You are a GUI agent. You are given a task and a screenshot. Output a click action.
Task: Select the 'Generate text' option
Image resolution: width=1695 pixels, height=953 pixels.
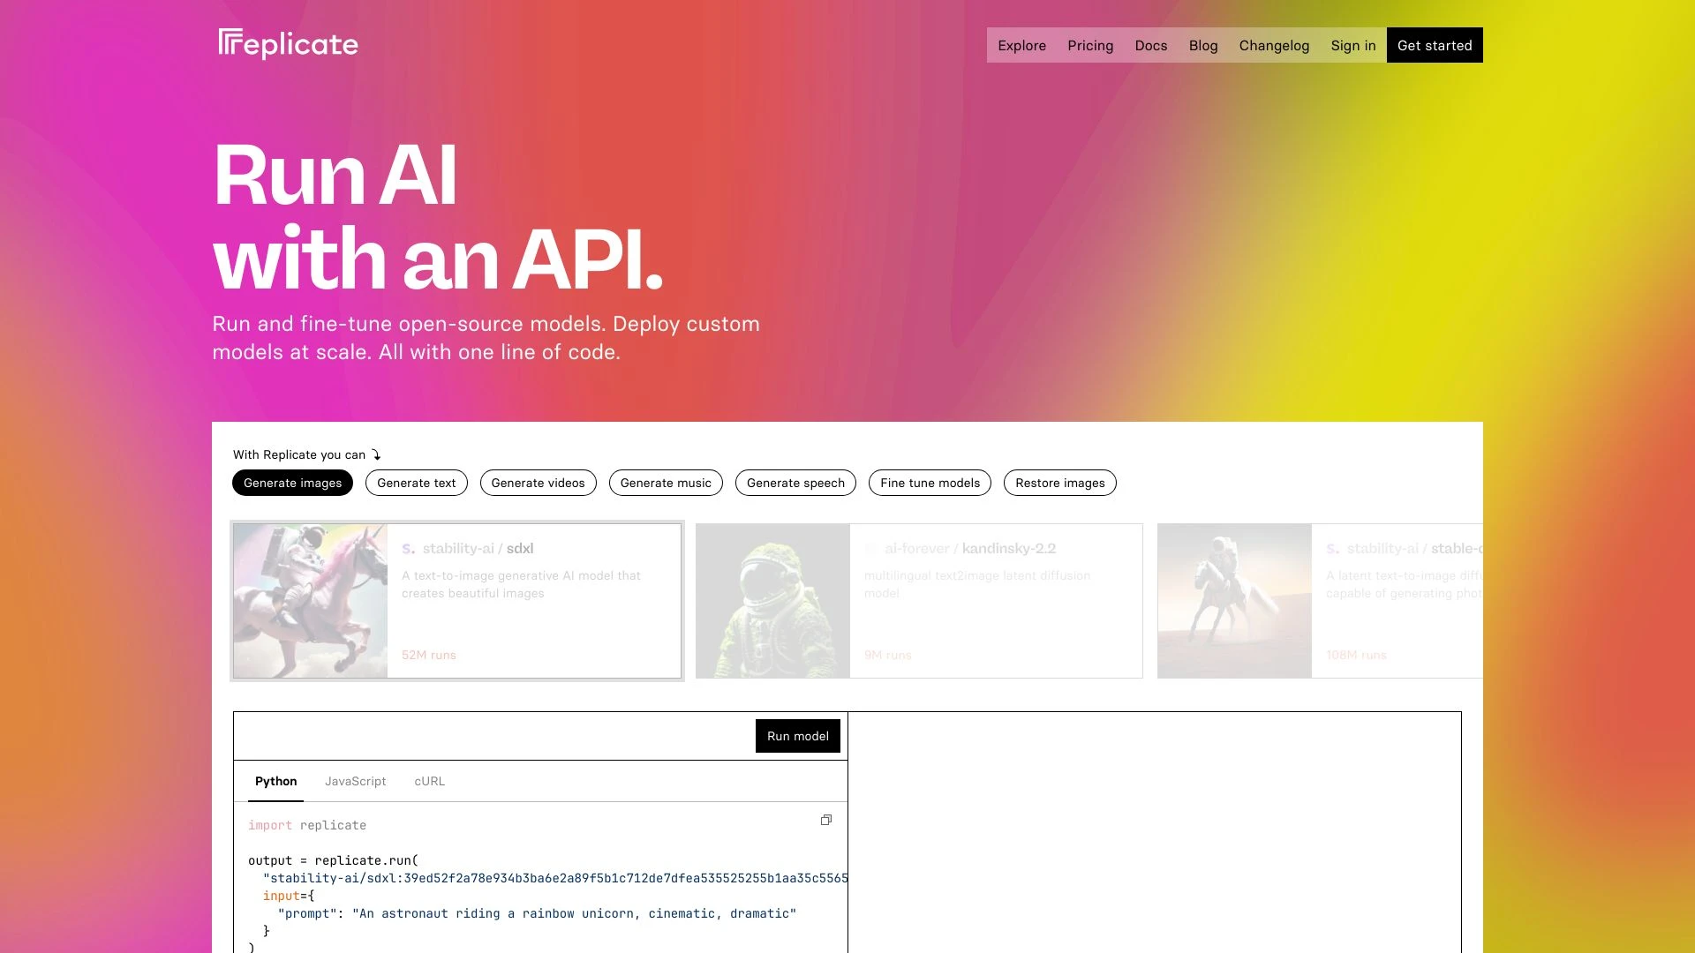point(417,482)
